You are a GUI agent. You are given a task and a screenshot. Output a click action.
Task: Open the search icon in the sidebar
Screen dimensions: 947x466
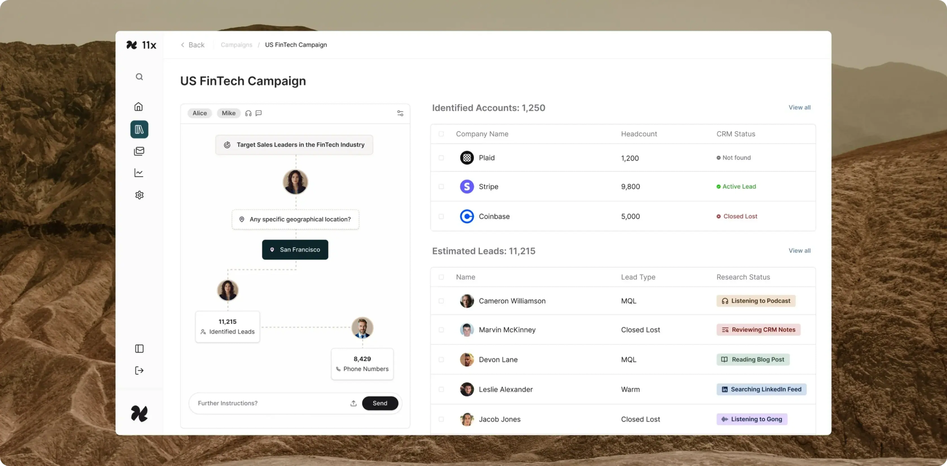pos(139,76)
